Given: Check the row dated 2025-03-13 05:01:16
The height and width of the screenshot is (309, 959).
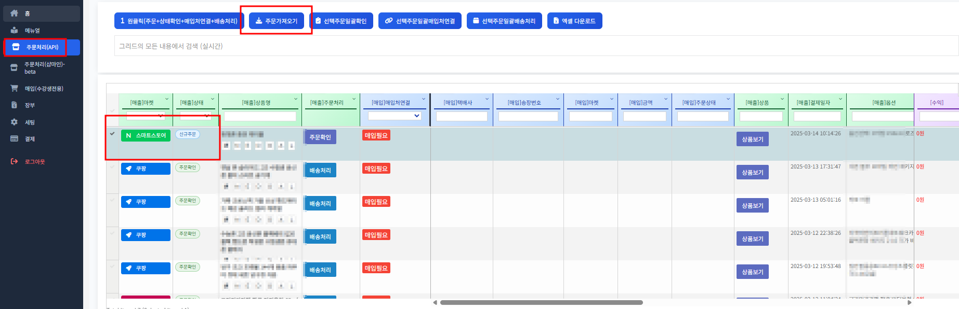Looking at the screenshot, I should (x=112, y=200).
